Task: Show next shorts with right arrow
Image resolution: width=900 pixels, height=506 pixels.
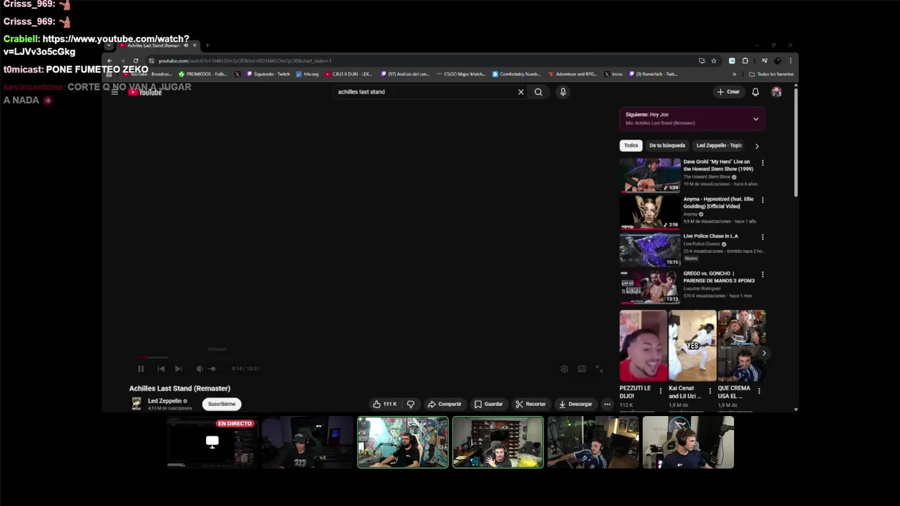Action: [x=764, y=353]
